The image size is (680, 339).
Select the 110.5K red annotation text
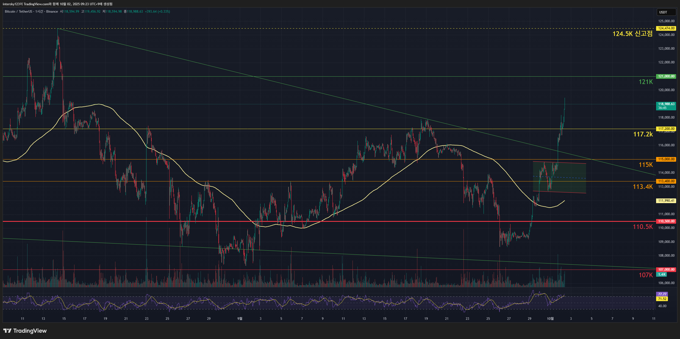pyautogui.click(x=643, y=227)
